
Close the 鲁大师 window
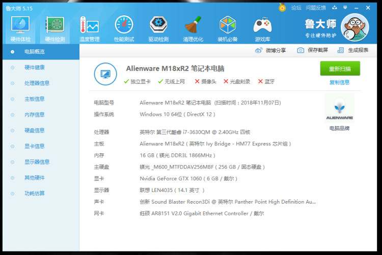coord(368,8)
